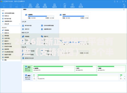The height and width of the screenshot is (93, 127).
Task: Select sidebar Clone Disk (克隆硬盘) operation
Action: [x=6, y=30]
